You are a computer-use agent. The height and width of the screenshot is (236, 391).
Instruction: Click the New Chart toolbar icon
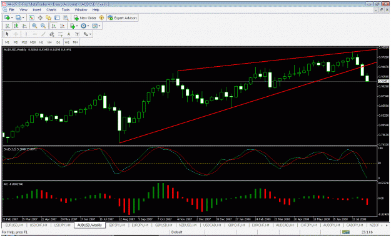7,17
